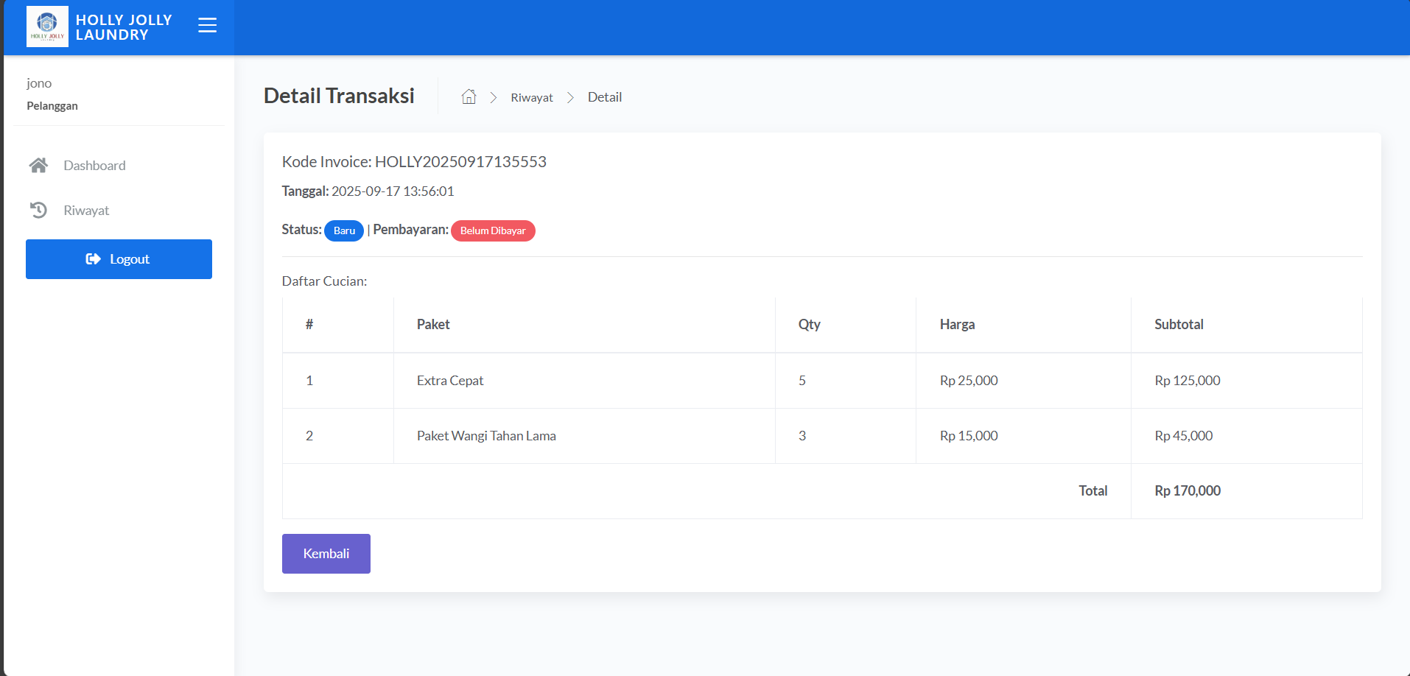This screenshot has height=676, width=1410.
Task: Click breadcrumb chevron before Detail
Action: 570,98
